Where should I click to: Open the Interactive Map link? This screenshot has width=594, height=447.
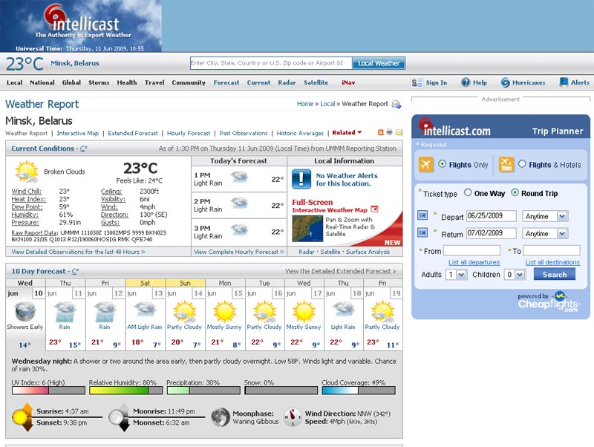click(78, 134)
